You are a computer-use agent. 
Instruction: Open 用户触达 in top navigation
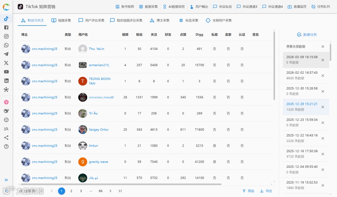(x=199, y=7)
